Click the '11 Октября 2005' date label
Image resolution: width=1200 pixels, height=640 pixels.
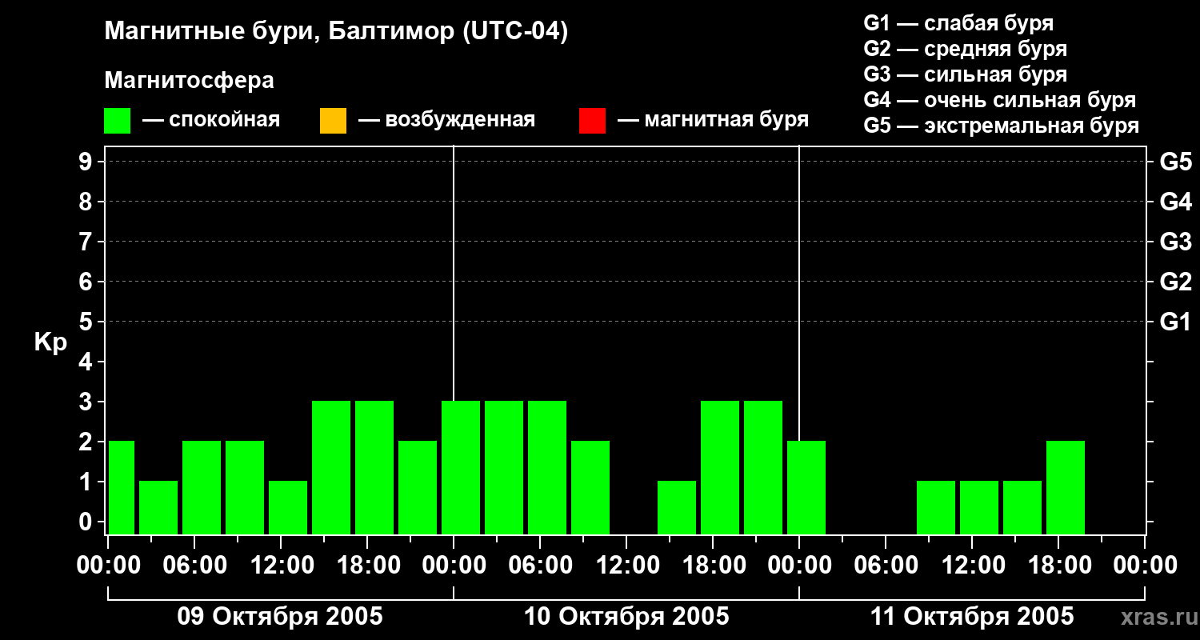coord(972,617)
